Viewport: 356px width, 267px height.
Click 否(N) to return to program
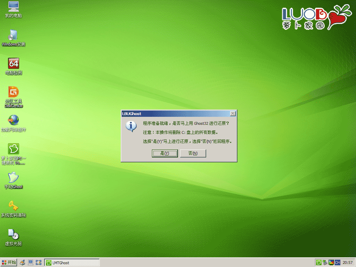pos(193,153)
